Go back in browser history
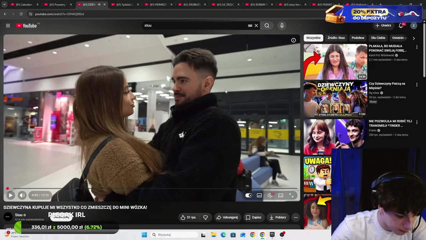Viewport: 426px width, 240px height. click(5, 14)
